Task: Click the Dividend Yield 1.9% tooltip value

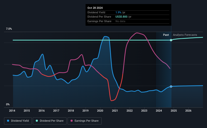Action: click(x=118, y=12)
